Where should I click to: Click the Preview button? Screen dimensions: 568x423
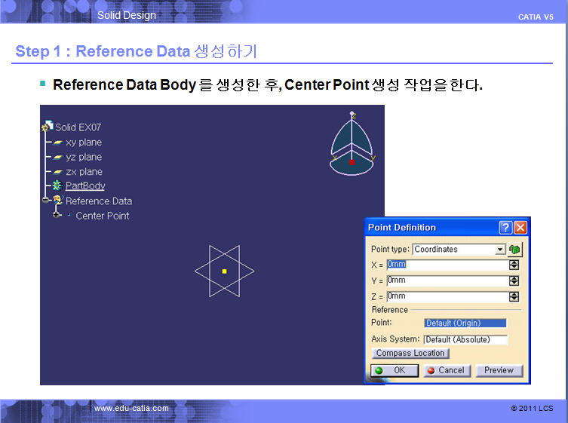tap(499, 370)
